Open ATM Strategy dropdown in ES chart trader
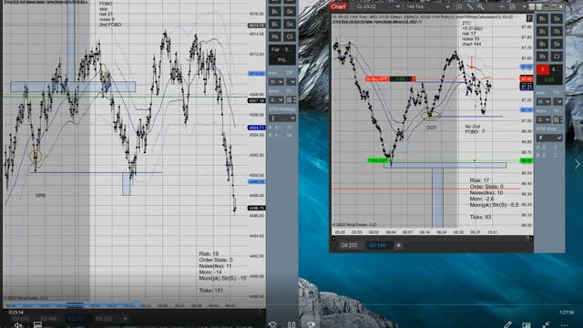The height and width of the screenshot is (328, 583). pos(282,118)
